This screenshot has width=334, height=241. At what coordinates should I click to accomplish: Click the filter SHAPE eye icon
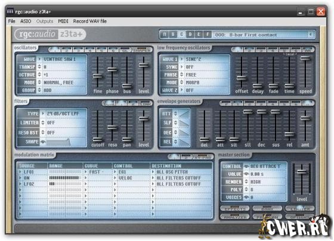point(43,142)
